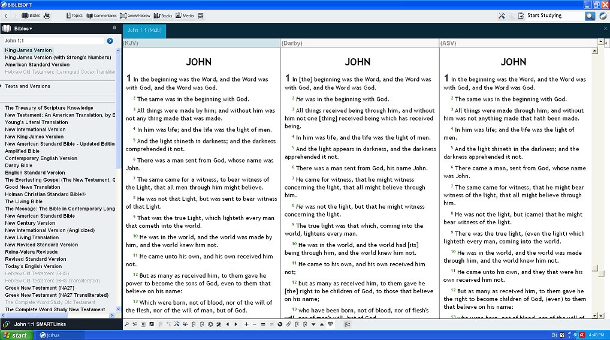610x340 pixels.
Task: Select New Living Translation
Action: [x=32, y=237]
